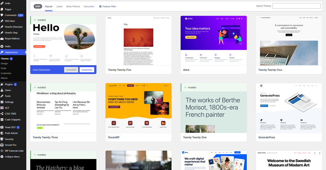The width and height of the screenshot is (326, 170).
Task: Click the 'Twenty Twenty-Five' theme name text
Action: tap(120, 70)
